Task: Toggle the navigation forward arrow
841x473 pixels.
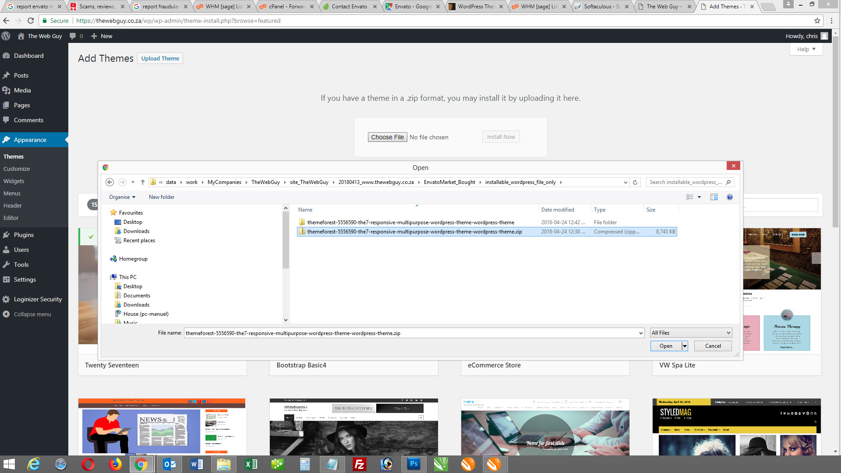Action: click(122, 182)
